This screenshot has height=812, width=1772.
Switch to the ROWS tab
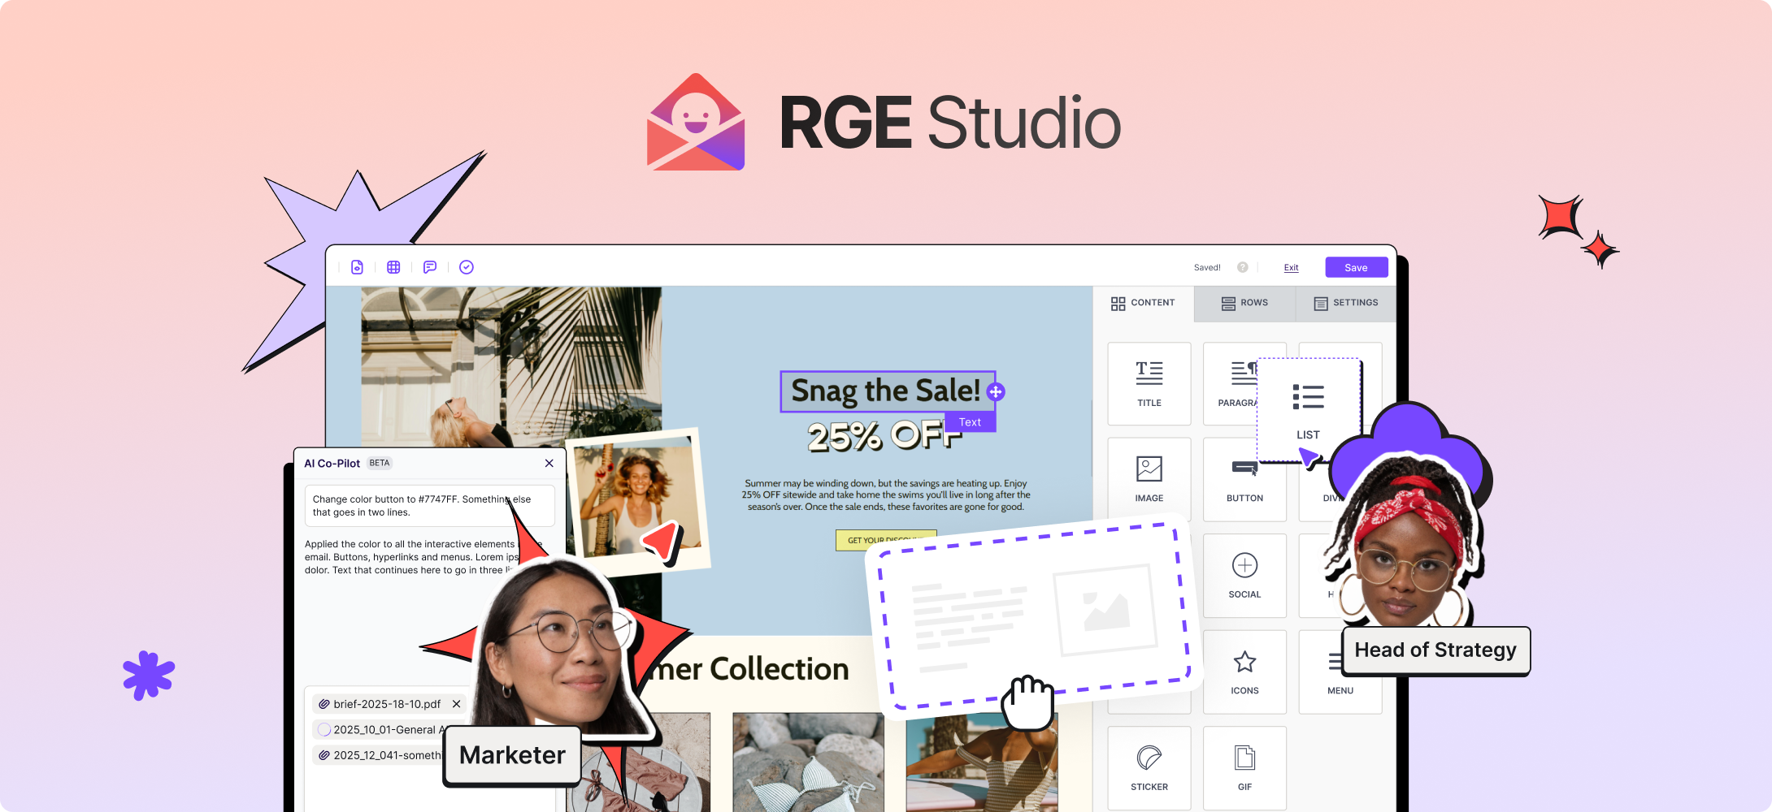pyautogui.click(x=1244, y=303)
